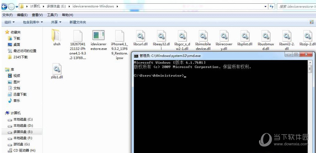Select the zlib1.dll file icon
The image size is (316, 153).
coord(57,69)
